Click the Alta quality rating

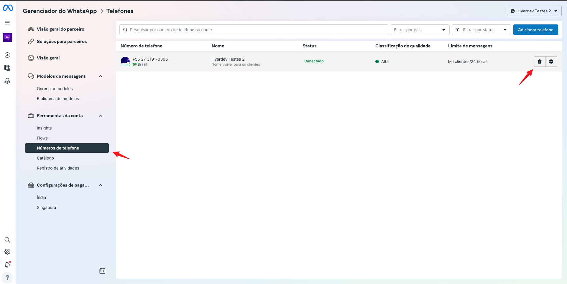click(385, 62)
